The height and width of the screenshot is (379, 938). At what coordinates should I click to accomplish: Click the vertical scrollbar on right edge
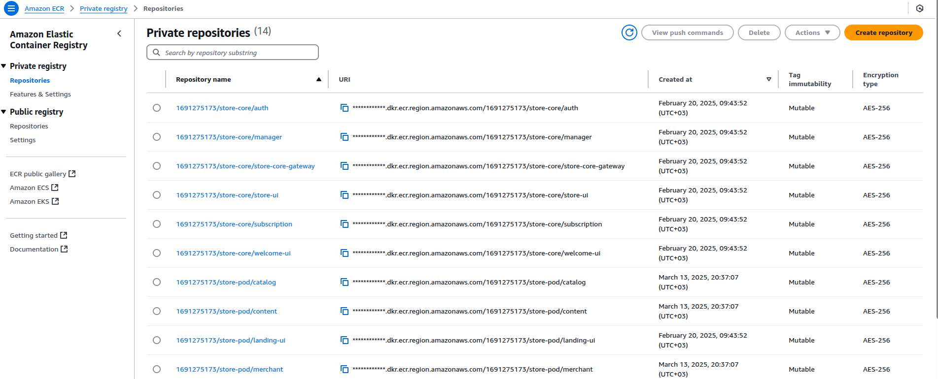pyautogui.click(x=936, y=160)
